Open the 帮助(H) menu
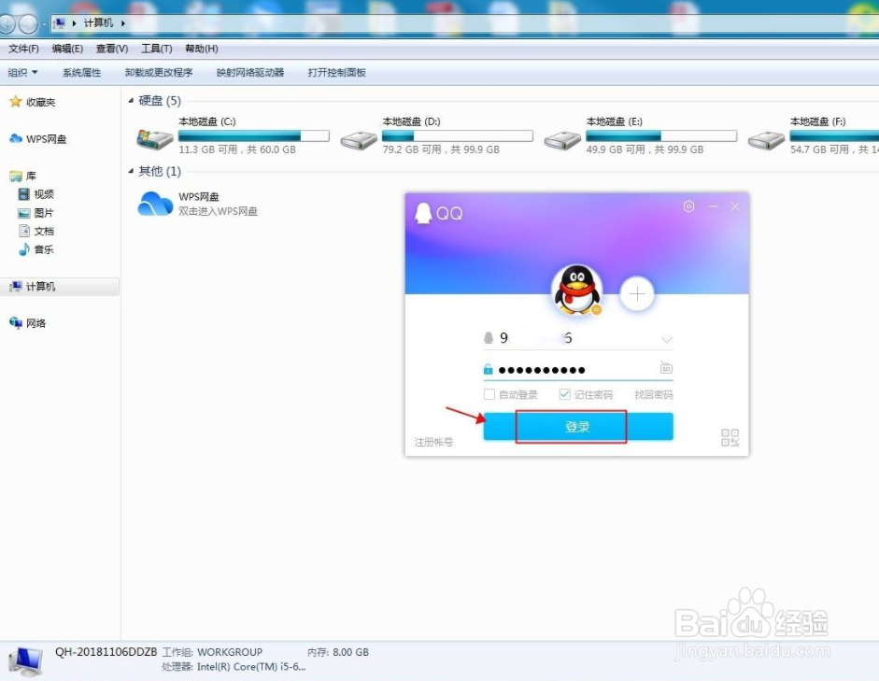 [x=201, y=49]
